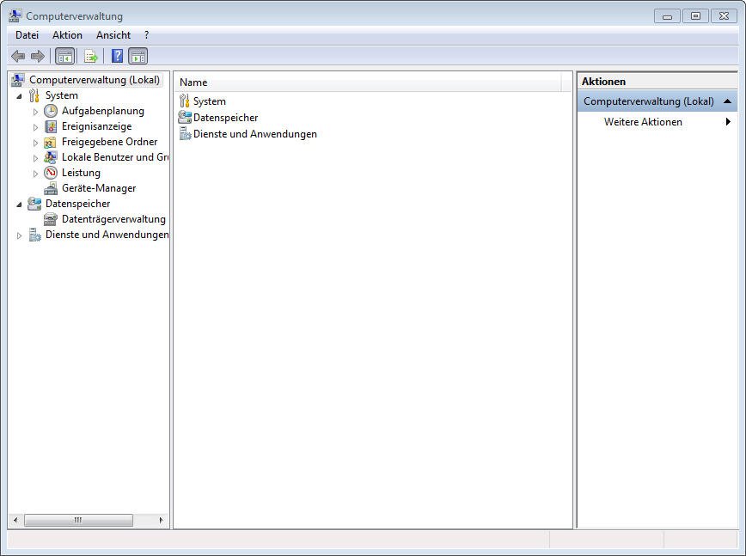Click right scroll arrow of tree pane
This screenshot has height=556, width=746.
[161, 520]
